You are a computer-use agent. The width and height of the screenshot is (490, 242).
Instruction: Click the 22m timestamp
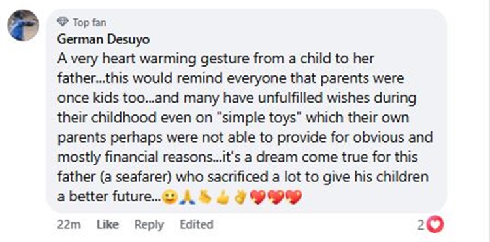pos(69,225)
